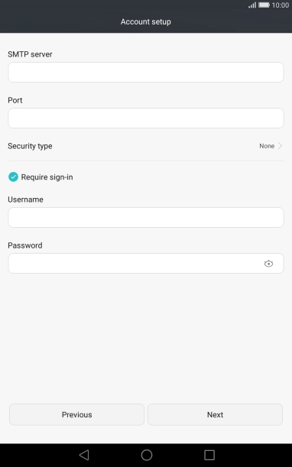Focus the SMTP server input field

click(146, 72)
